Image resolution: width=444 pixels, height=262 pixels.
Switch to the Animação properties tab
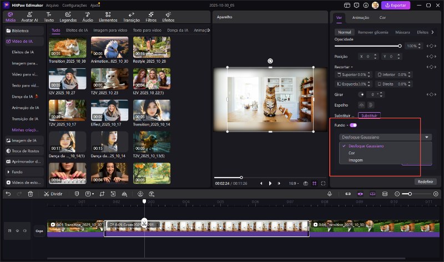click(360, 18)
